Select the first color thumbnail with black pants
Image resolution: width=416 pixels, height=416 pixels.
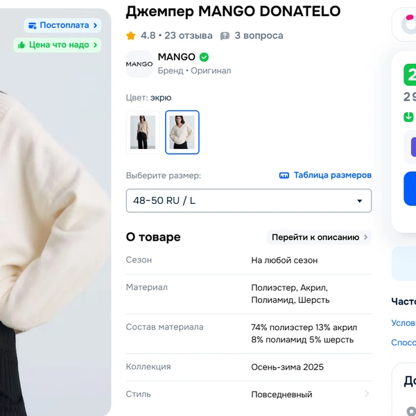point(143,132)
